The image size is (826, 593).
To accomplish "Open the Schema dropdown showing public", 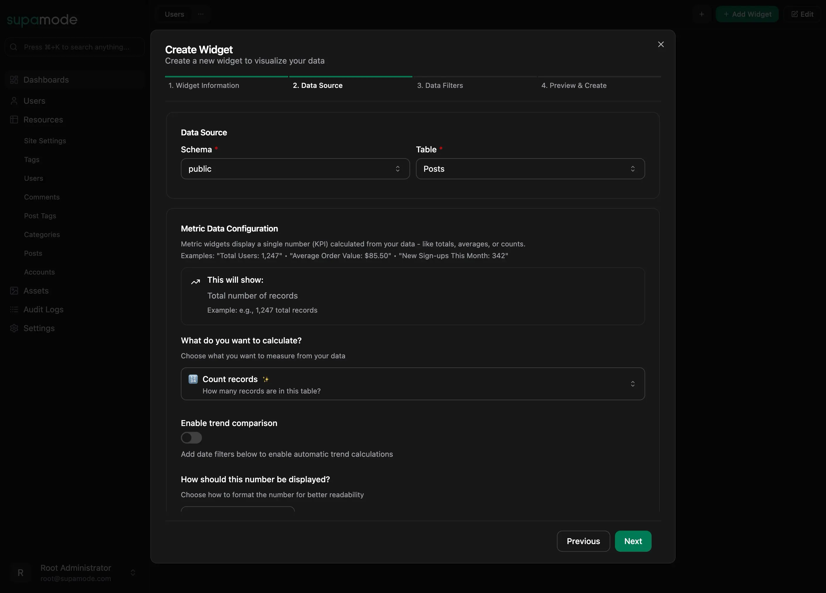I will pos(295,168).
